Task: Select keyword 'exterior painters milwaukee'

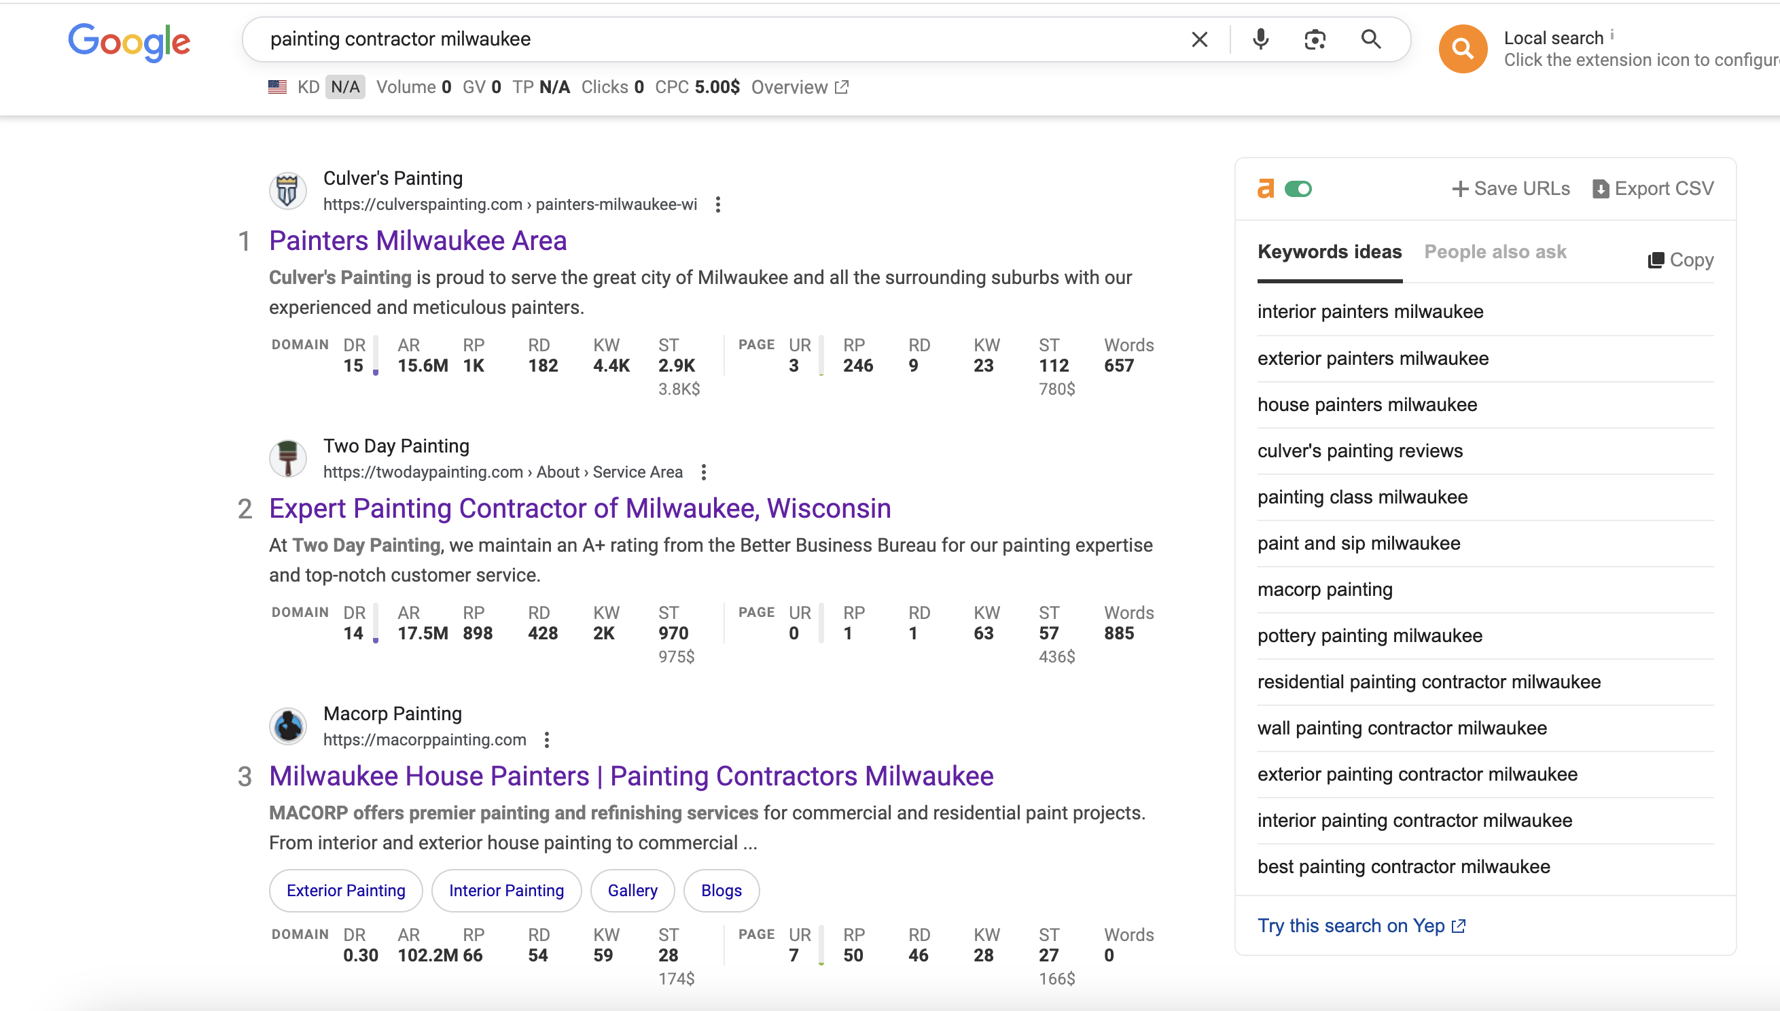Action: [1372, 358]
